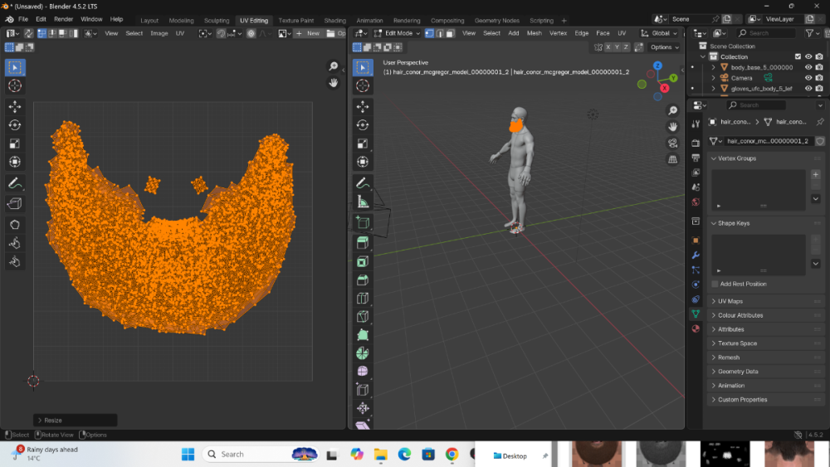Select the Rotate tool in UV editor
The width and height of the screenshot is (830, 467).
(15, 125)
